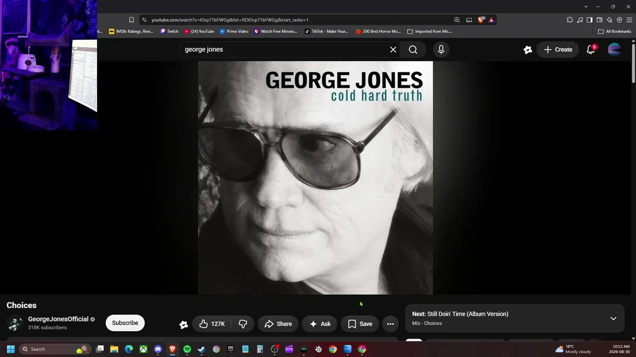Viewport: 636px width, 357px height.
Task: Open the 200 Best Horror Movies bookmark
Action: coord(378,31)
